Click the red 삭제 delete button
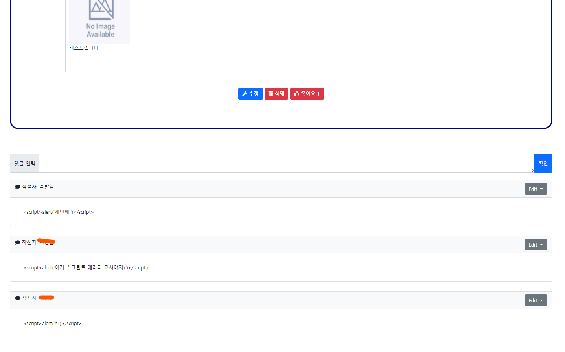Screen dimensions: 565x352 (x=276, y=94)
